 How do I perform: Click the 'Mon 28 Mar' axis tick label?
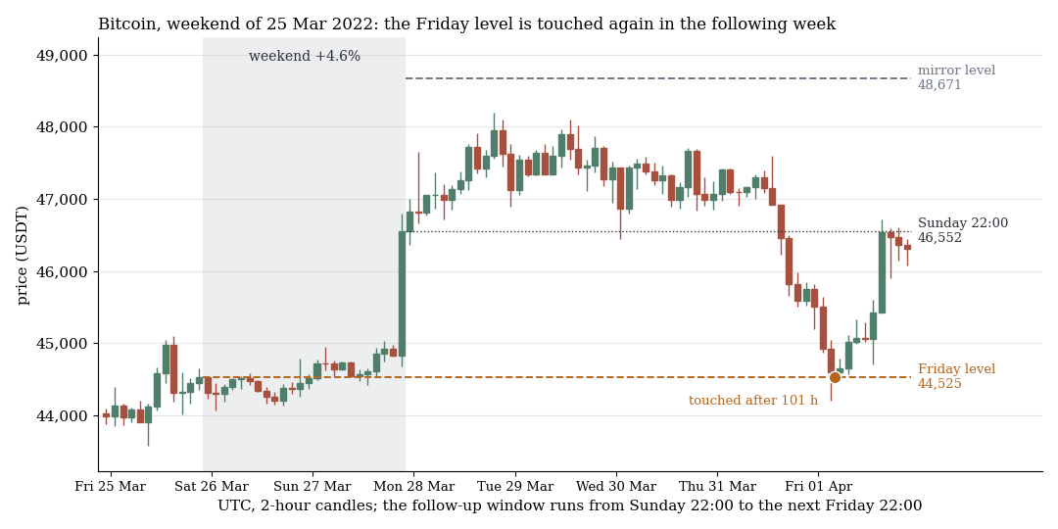414,487
